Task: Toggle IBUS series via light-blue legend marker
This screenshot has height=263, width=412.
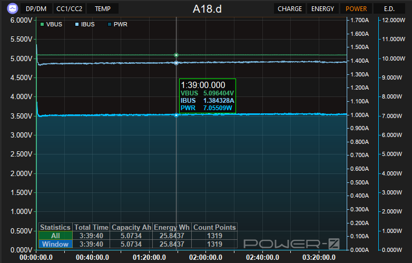Action: 77,24
